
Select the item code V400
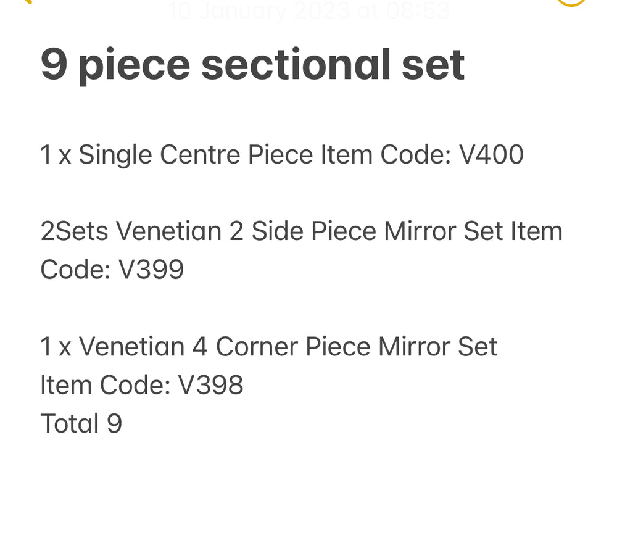(x=492, y=154)
